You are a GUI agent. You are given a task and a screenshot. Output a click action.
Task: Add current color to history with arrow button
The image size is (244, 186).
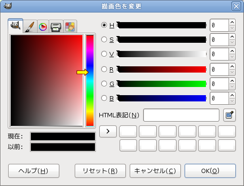point(108,131)
